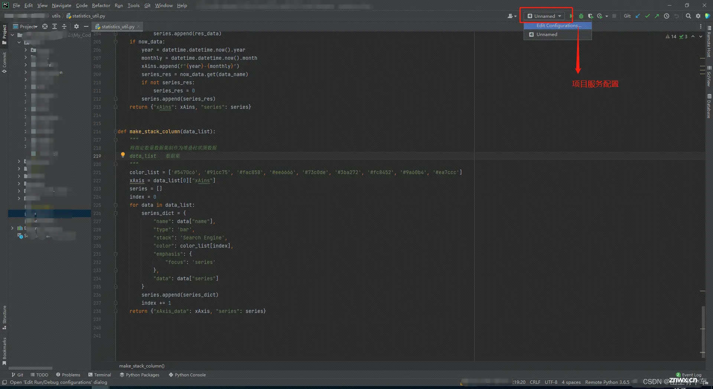Viewport: 713px width, 389px height.
Task: Open the dropdown arrow beside the profiler icon
Action: click(x=607, y=16)
